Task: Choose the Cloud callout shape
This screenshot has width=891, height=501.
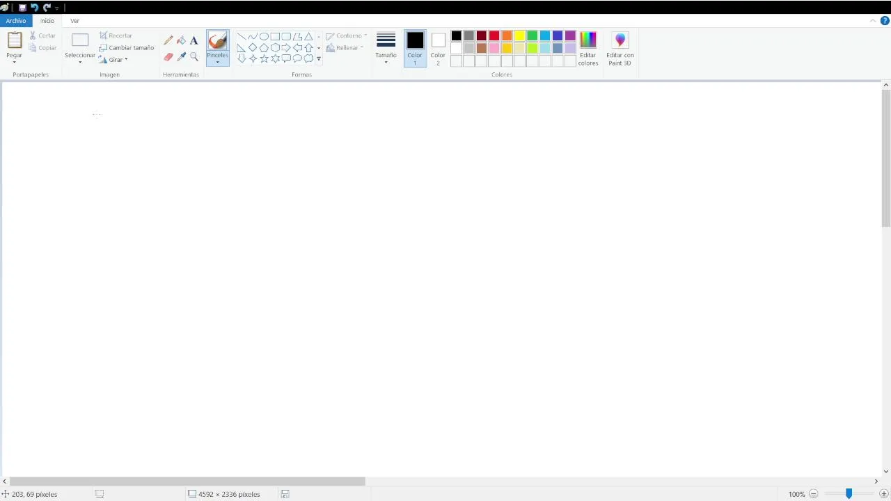Action: 308,58
